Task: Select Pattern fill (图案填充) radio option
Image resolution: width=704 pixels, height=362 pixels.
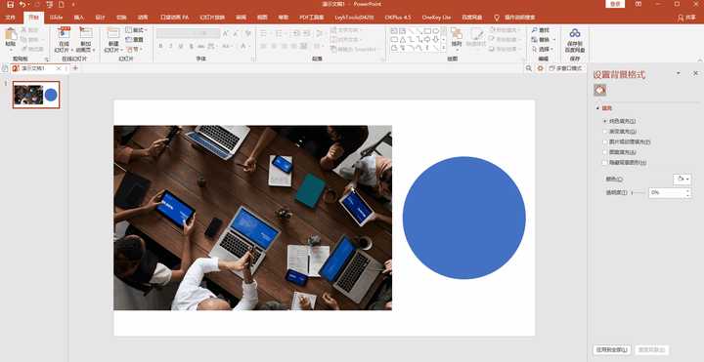Action: [605, 152]
